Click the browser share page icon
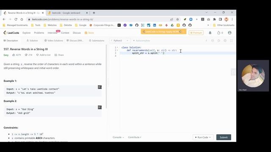 click(x=171, y=19)
